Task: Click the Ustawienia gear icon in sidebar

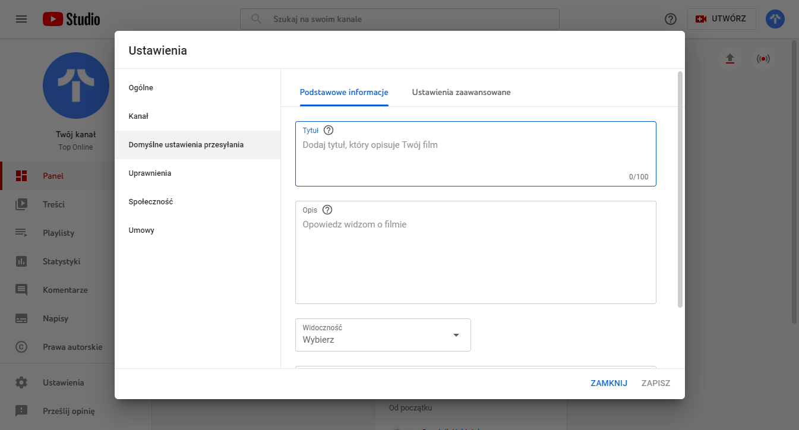Action: (x=21, y=382)
